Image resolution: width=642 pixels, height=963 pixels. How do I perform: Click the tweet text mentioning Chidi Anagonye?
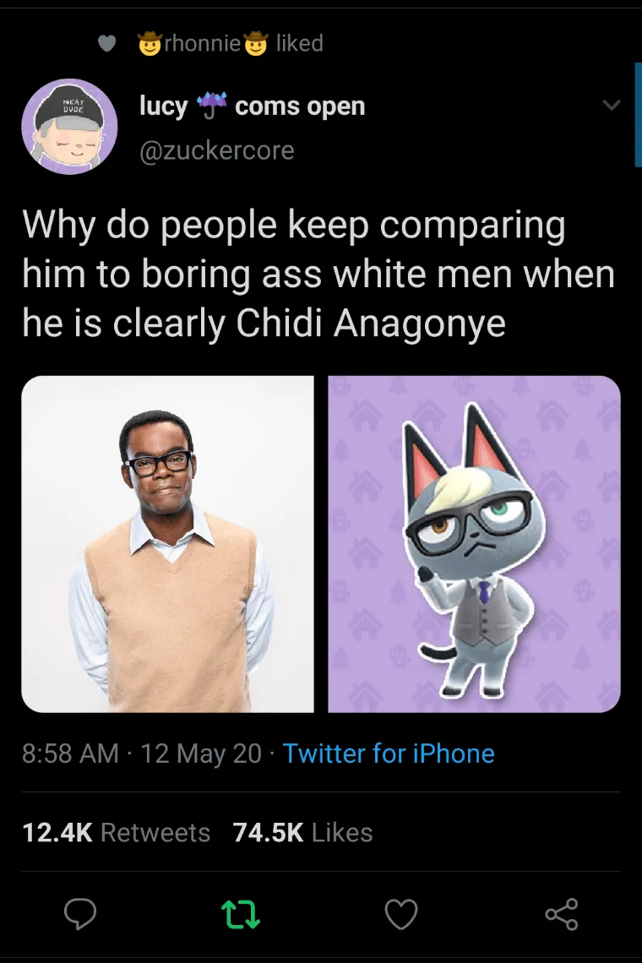tap(318, 275)
